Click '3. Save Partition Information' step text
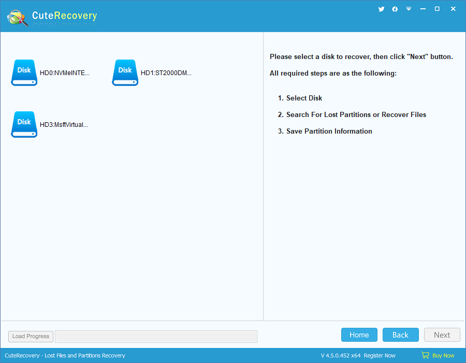466x363 pixels. (x=325, y=131)
